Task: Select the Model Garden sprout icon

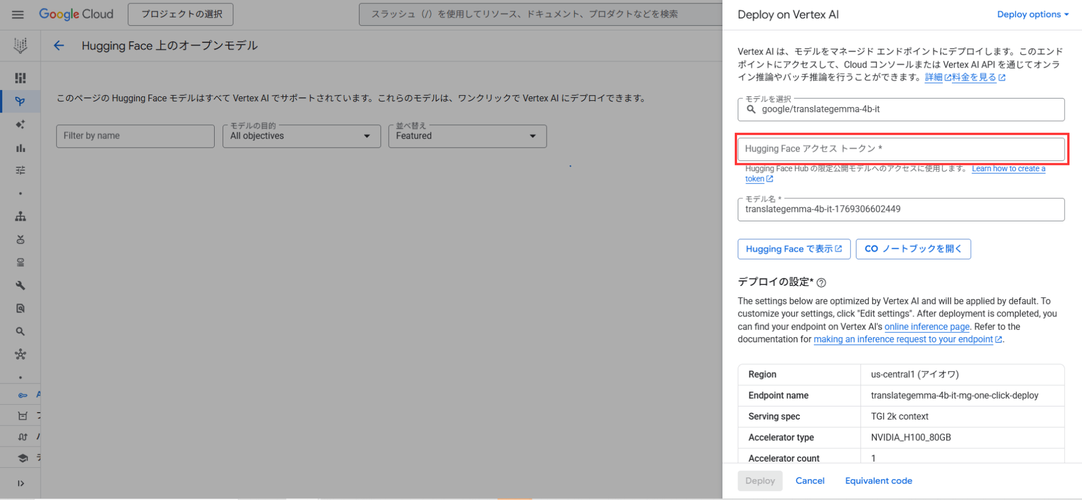Action: tap(20, 101)
